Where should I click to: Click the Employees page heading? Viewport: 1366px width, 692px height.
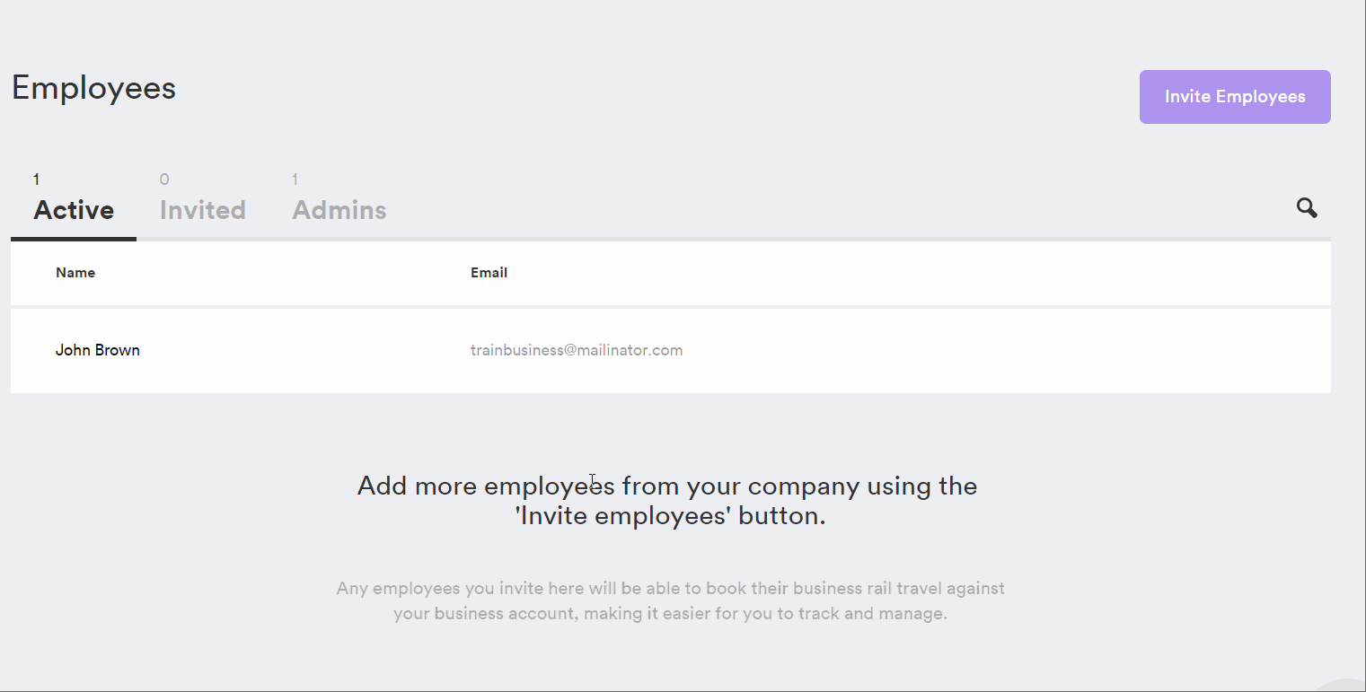93,88
